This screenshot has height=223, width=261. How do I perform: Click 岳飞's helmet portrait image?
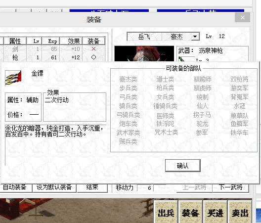coord(144,53)
